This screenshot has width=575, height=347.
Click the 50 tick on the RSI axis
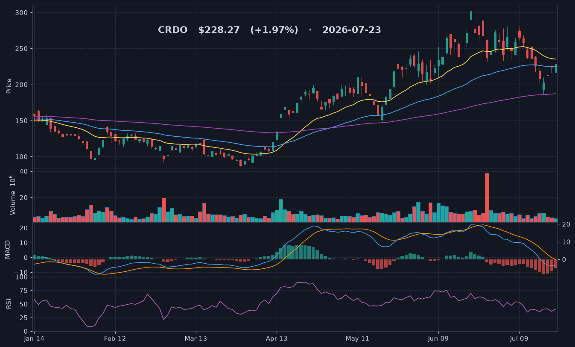tap(24, 304)
